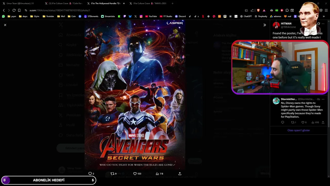This screenshot has width=330, height=186.
Task: Open the Instagram bookmark icon
Action: (x=141, y=16)
